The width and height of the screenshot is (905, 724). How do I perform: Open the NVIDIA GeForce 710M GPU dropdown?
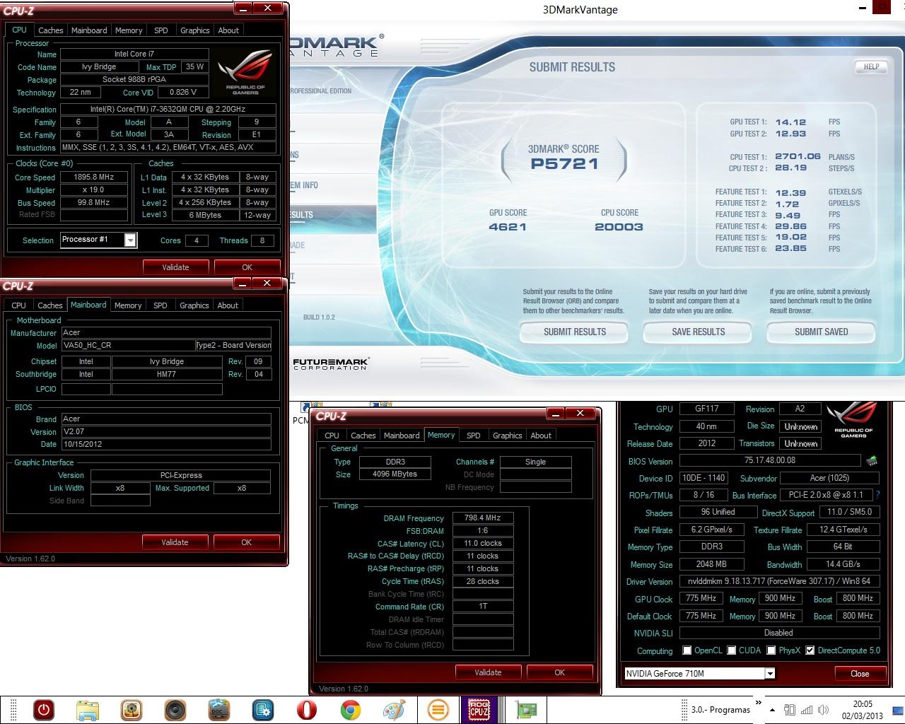coord(770,674)
